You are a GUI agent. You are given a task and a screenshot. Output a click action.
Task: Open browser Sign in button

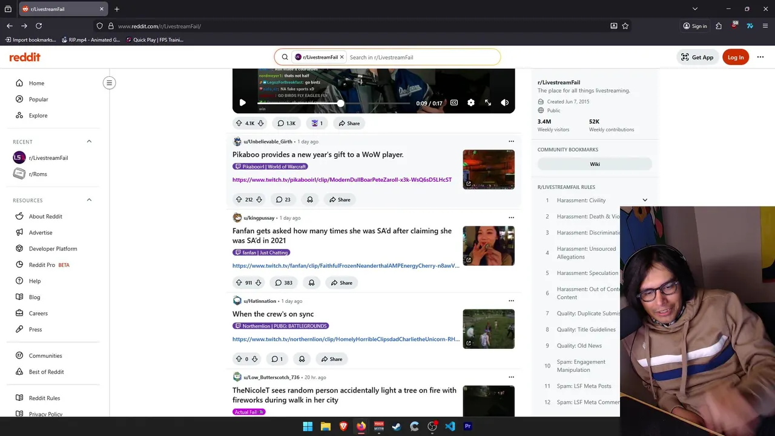point(695,26)
